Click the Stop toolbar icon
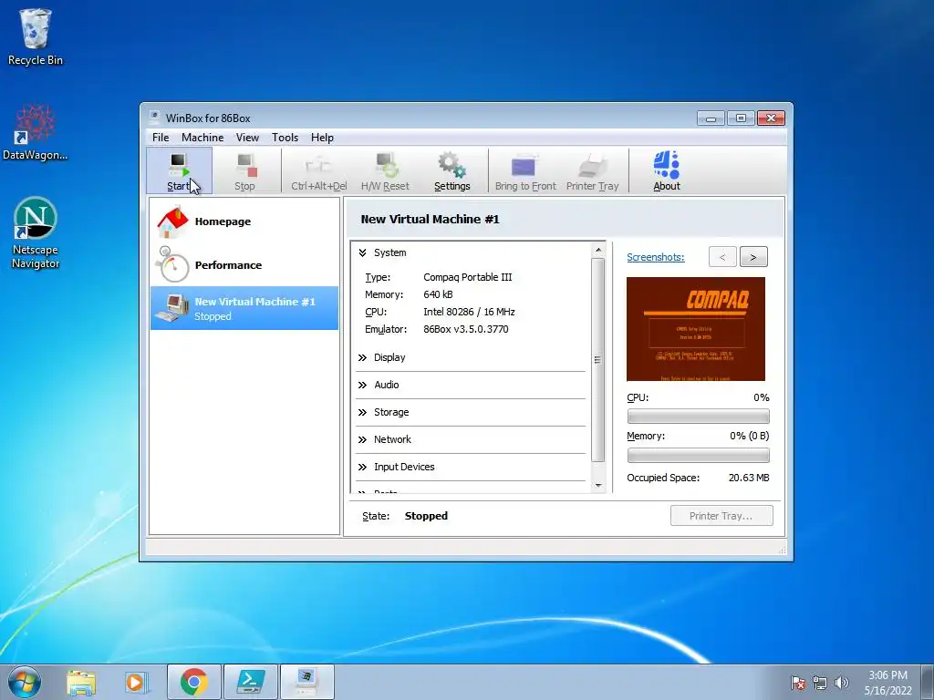Viewport: 934px width, 700px height. 244,170
